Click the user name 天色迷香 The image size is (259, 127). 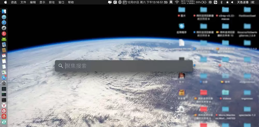point(243,2)
